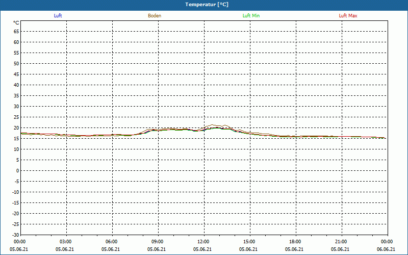Image resolution: width=408 pixels, height=255 pixels.
Task: Click the -30 y-axis label
Action: (x=16, y=235)
